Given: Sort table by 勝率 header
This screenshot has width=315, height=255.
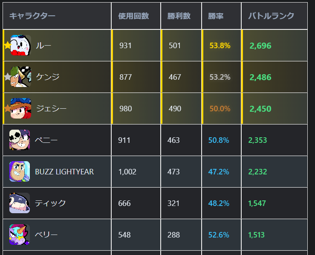Looking at the screenshot, I should pyautogui.click(x=216, y=16).
